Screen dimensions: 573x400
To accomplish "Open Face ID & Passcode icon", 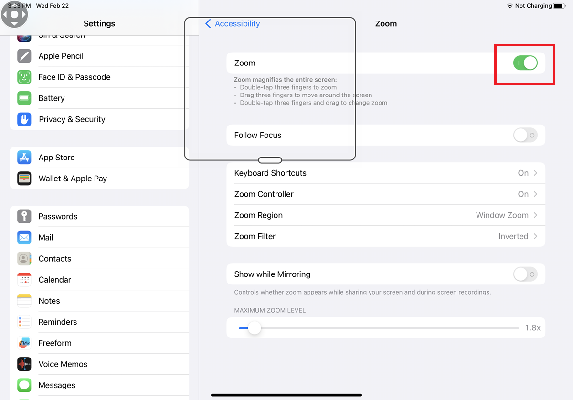I will click(x=24, y=77).
